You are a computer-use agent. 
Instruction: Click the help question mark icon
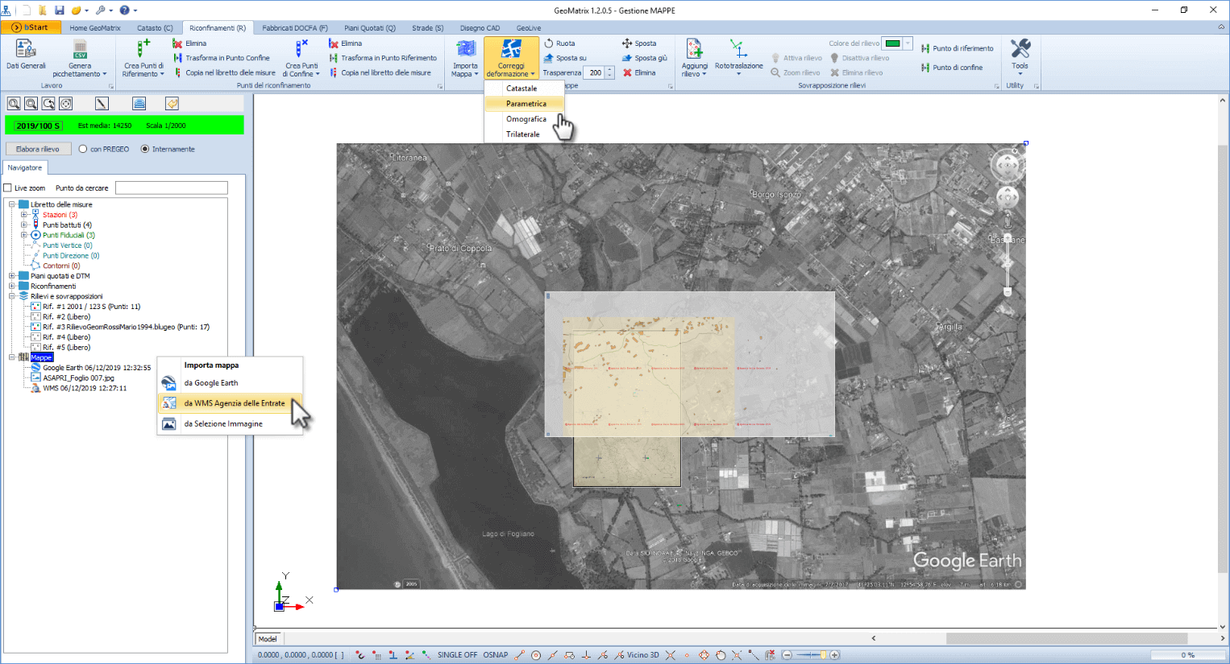pyautogui.click(x=124, y=10)
